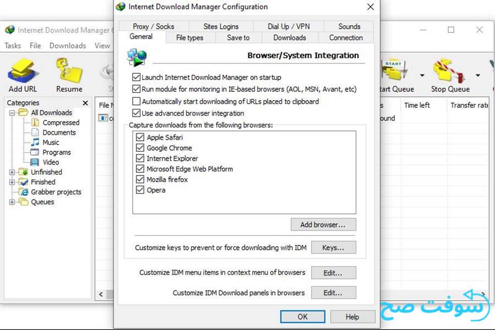
Task: Click the Keys... button
Action: tap(333, 248)
